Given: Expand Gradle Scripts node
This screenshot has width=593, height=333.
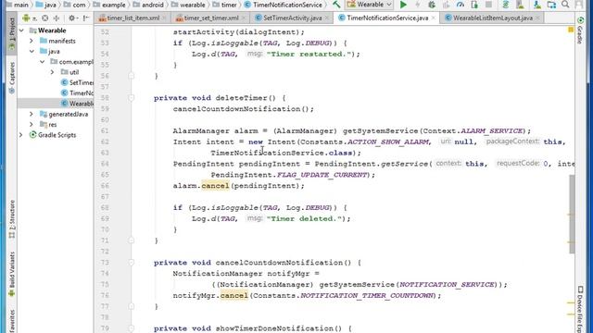Looking at the screenshot, I should 21,135.
